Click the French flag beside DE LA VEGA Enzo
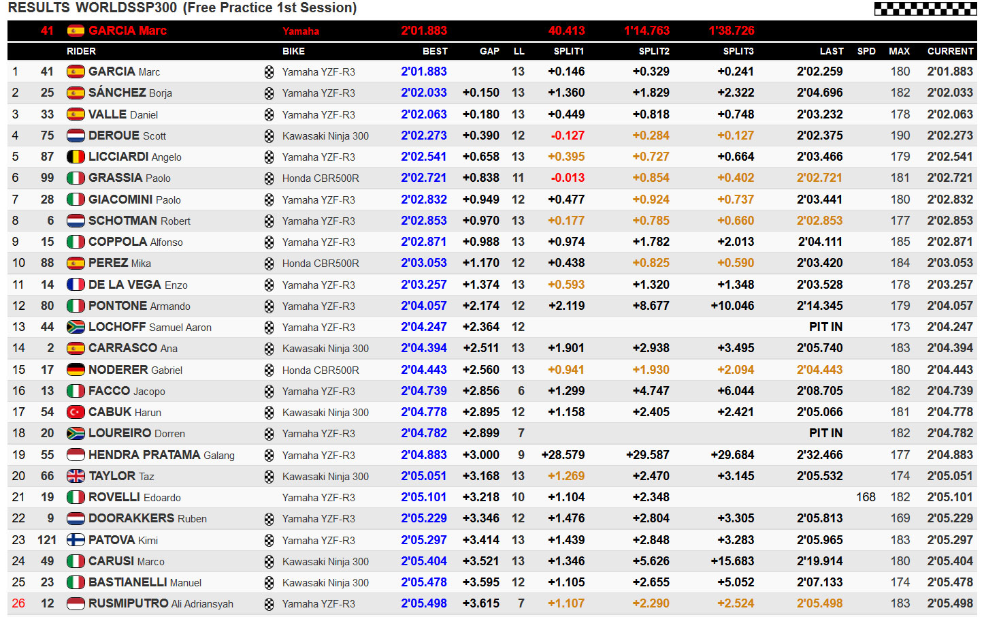The image size is (984, 617). [x=76, y=285]
